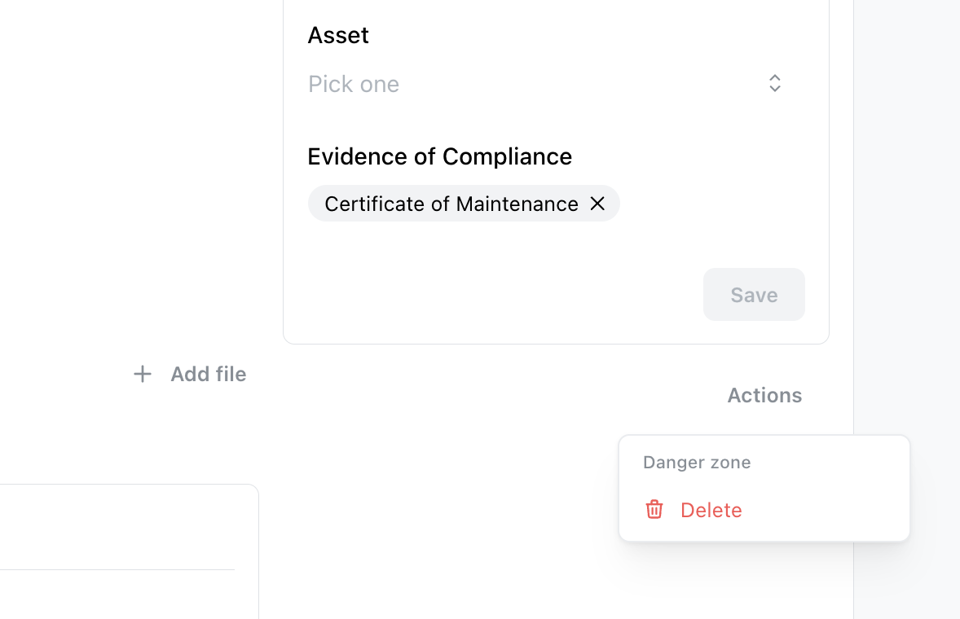
Task: Click the Asset field label
Action: (338, 35)
